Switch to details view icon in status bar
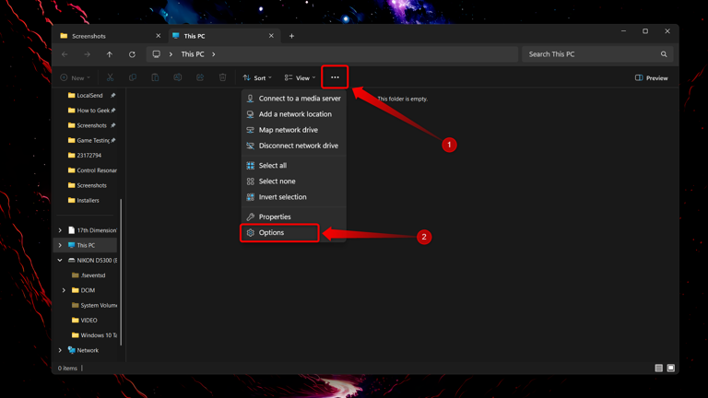 coord(659,369)
